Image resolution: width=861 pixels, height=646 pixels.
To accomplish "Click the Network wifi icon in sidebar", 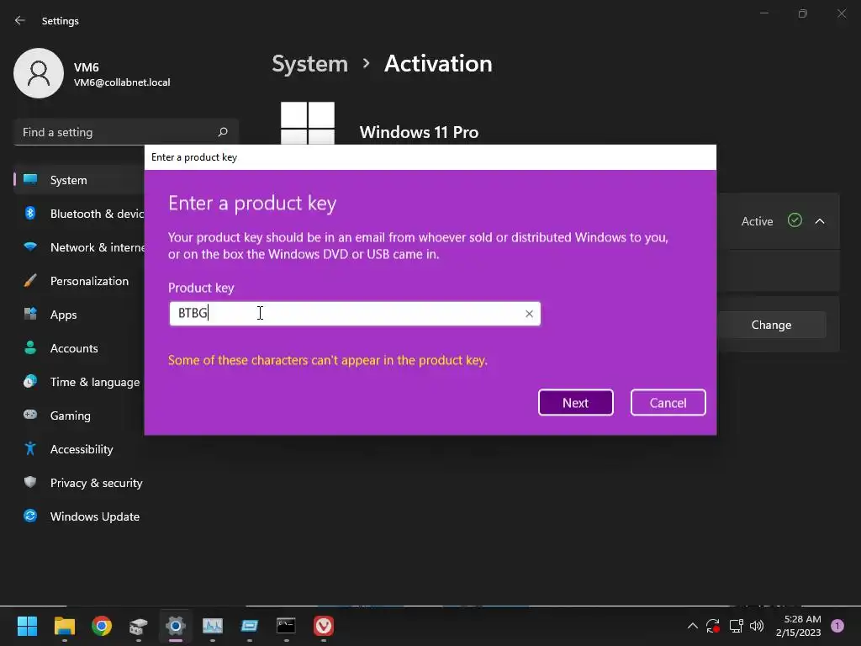I will (30, 247).
